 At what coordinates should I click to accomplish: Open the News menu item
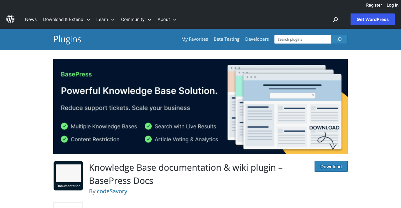[x=31, y=19]
